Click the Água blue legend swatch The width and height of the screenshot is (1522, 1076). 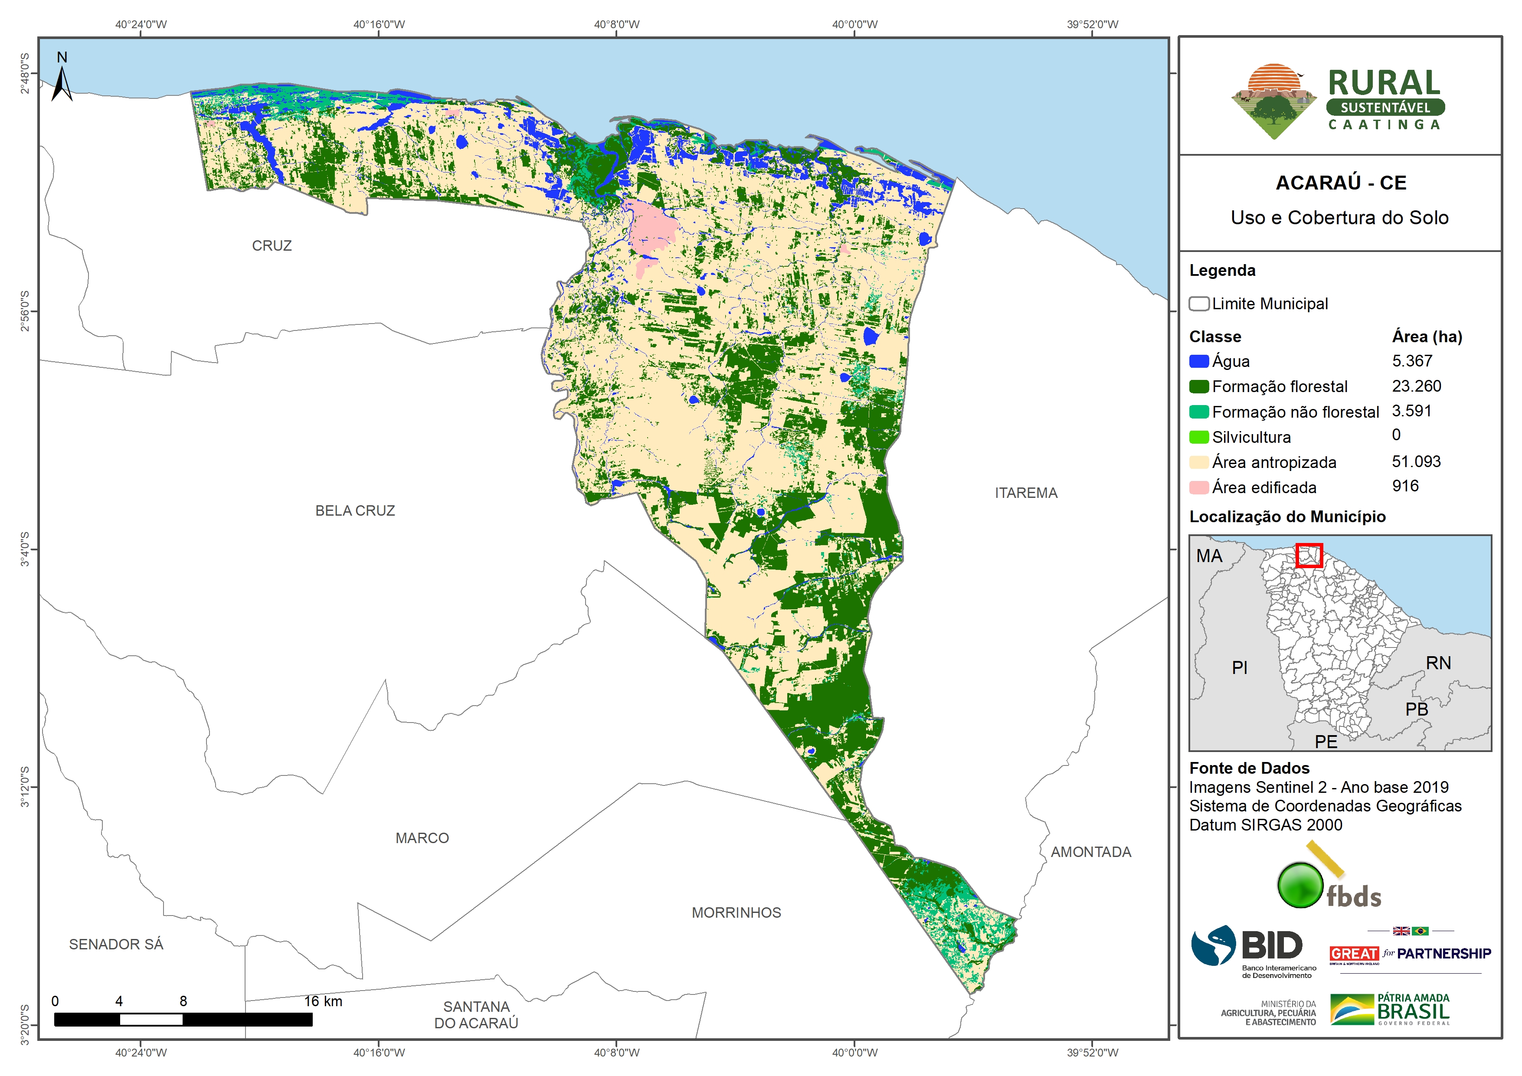coord(1198,361)
